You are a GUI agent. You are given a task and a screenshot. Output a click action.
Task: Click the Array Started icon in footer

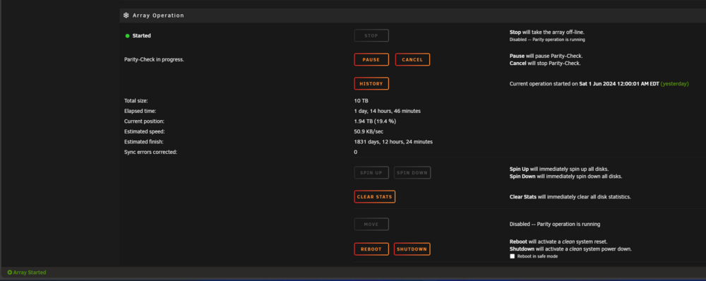(x=10, y=273)
